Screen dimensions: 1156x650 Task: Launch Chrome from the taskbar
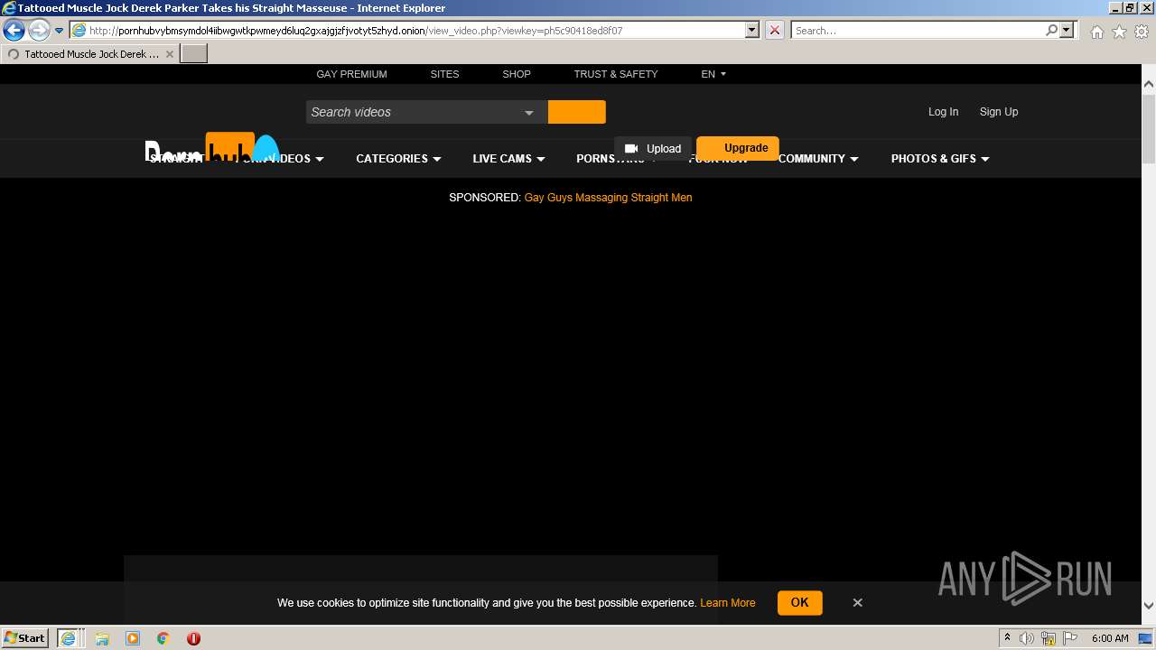pos(163,638)
